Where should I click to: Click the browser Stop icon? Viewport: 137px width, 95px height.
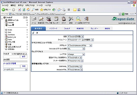20,10
